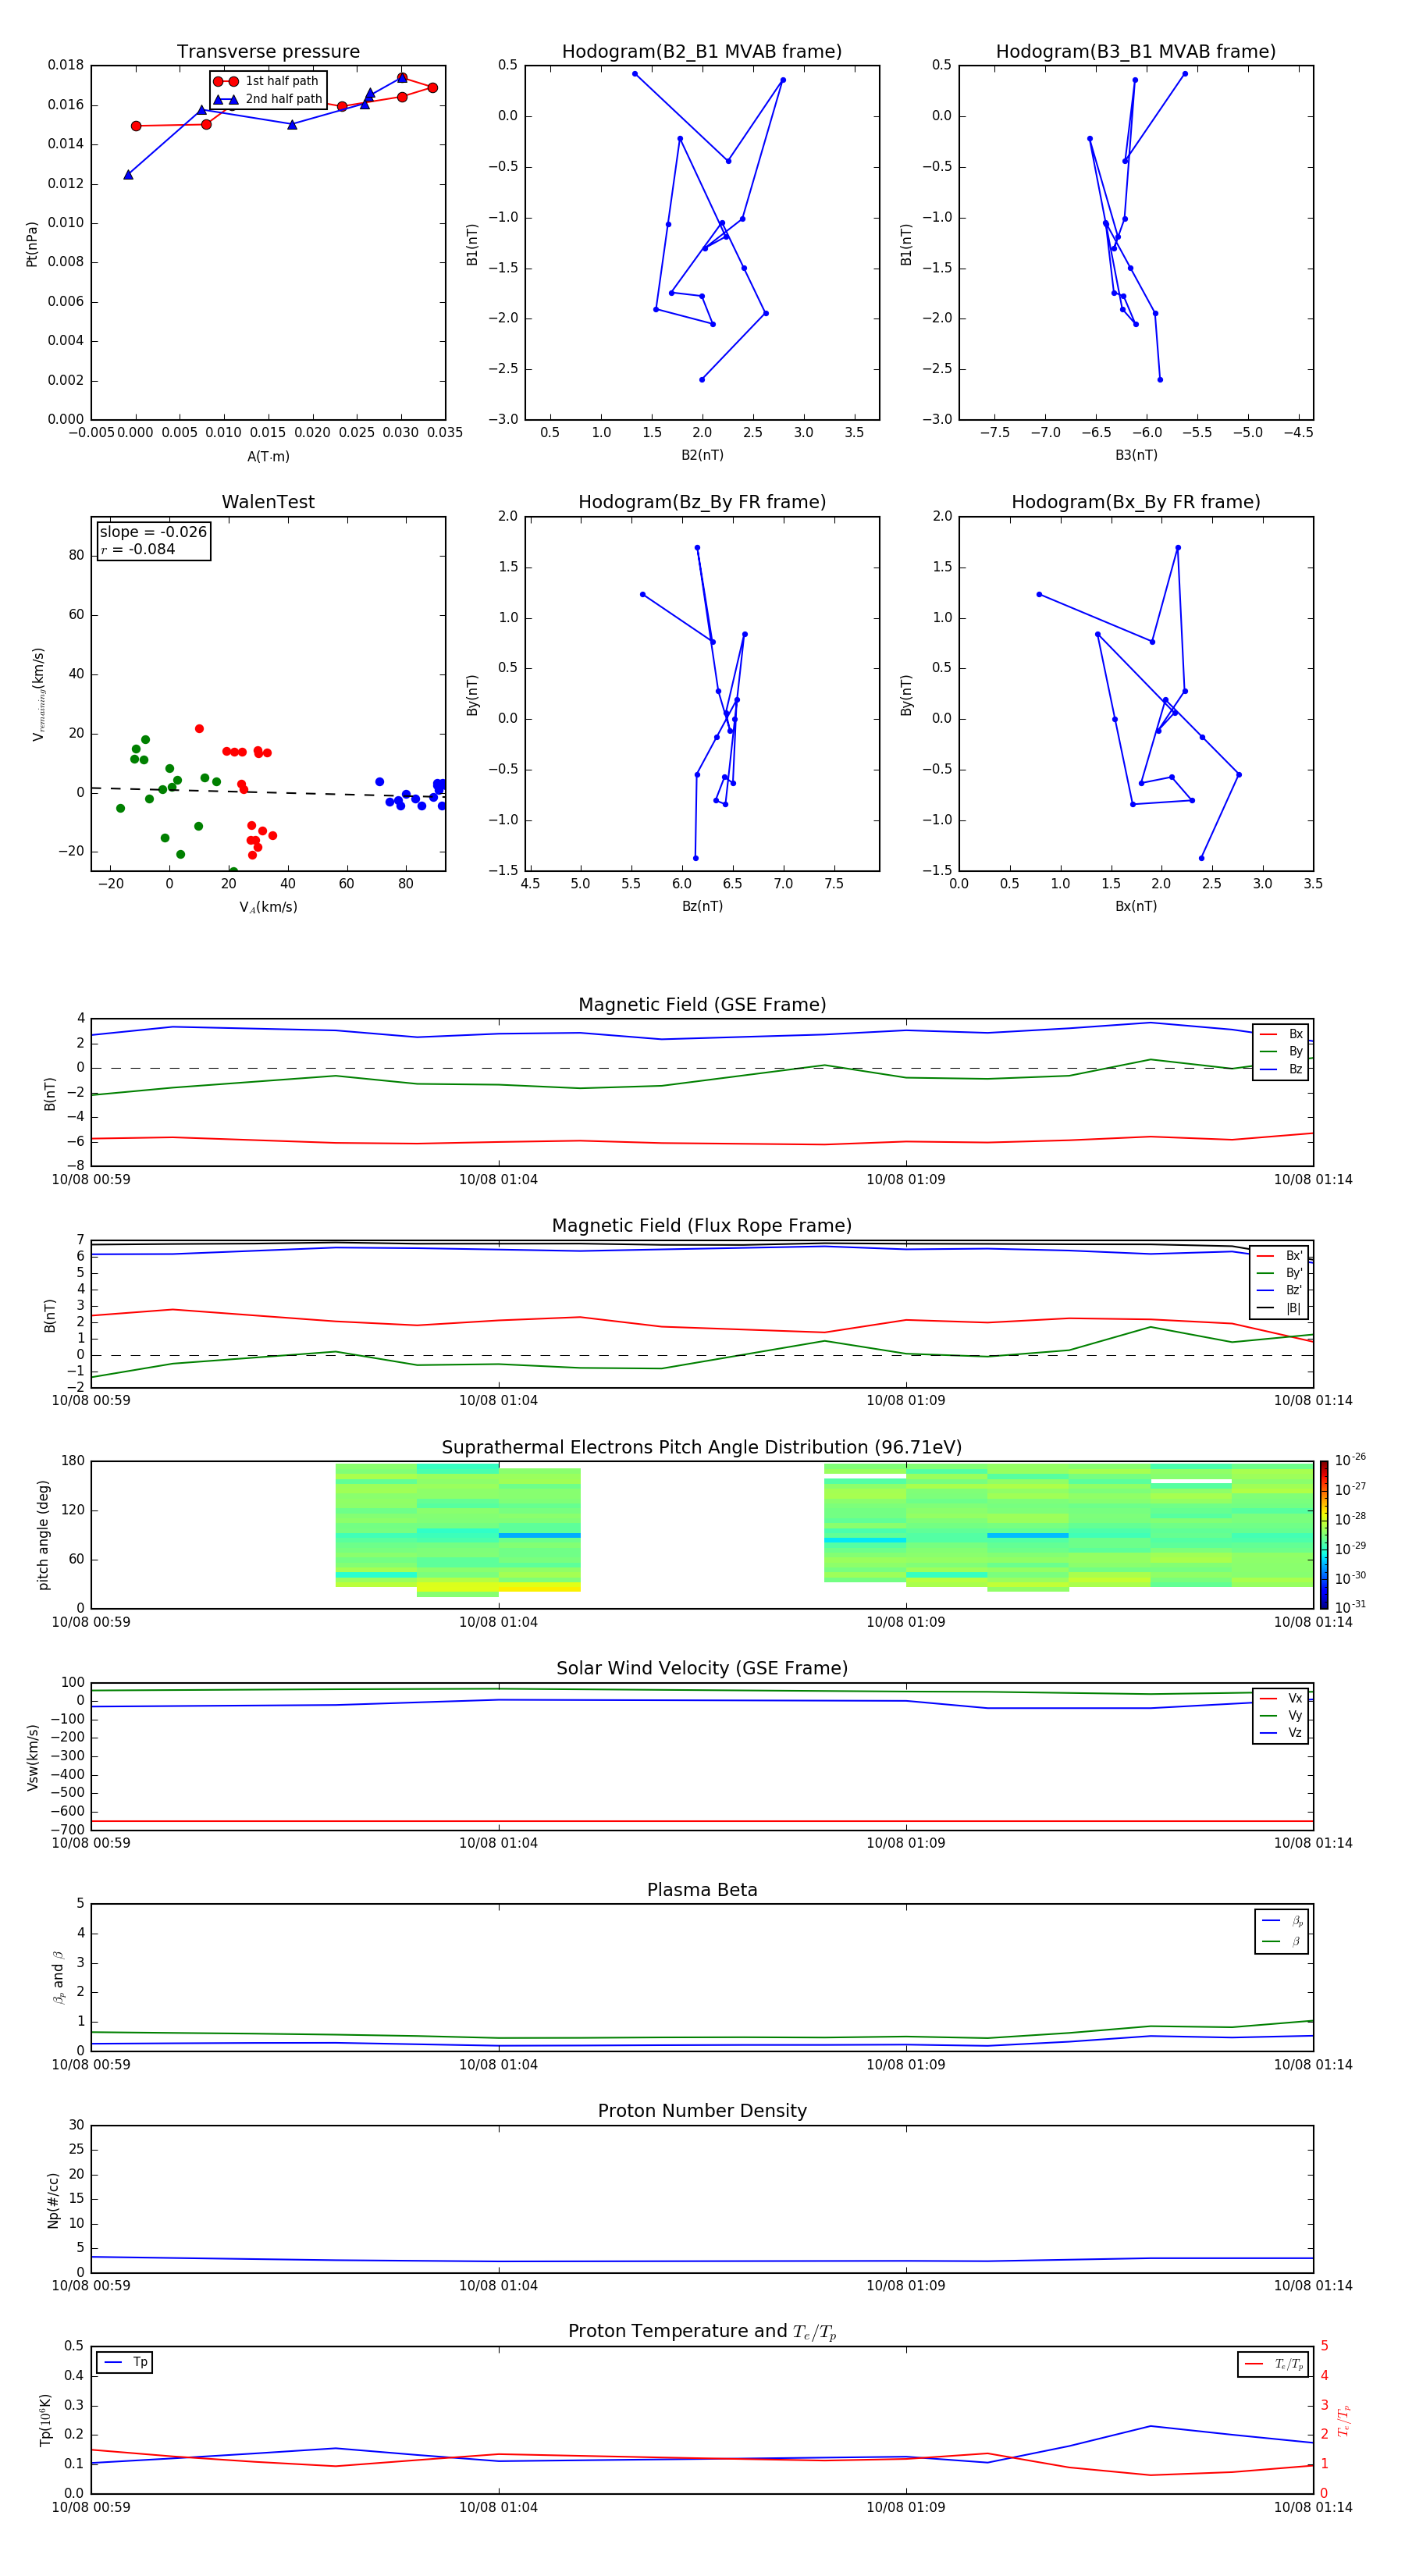The height and width of the screenshot is (2576, 1405).
Task: Click the '10/08 01:09' tick under Plasma Beta panel
Action: pyautogui.click(x=906, y=2065)
